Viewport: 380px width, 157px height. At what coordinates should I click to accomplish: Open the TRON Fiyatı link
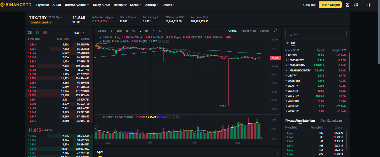55,18
